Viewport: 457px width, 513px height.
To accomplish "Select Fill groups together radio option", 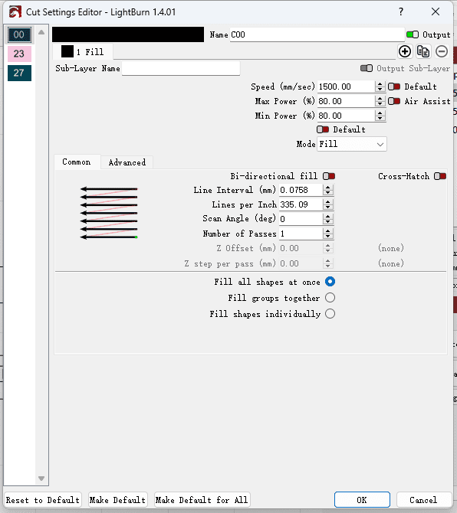I will coord(330,298).
